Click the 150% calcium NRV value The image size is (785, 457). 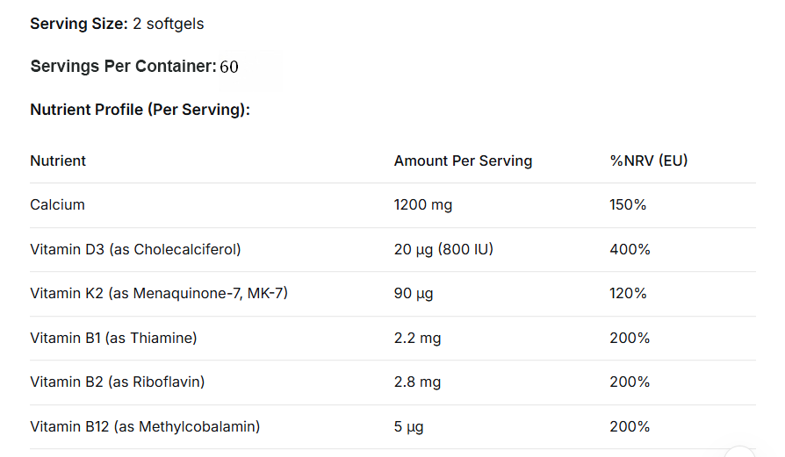[628, 205]
